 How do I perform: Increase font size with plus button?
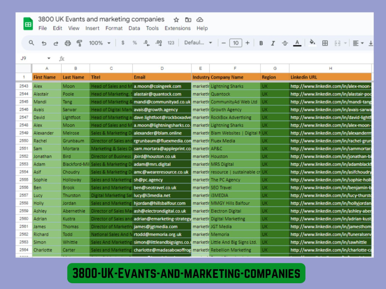tap(247, 43)
